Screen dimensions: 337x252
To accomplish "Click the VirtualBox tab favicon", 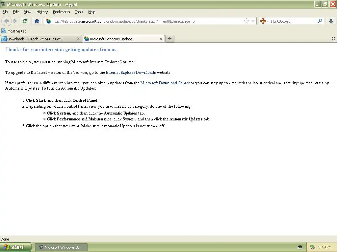I will point(4,39).
